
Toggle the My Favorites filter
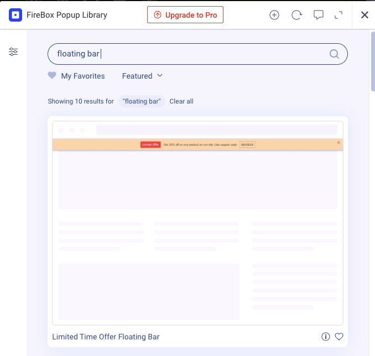[x=76, y=76]
